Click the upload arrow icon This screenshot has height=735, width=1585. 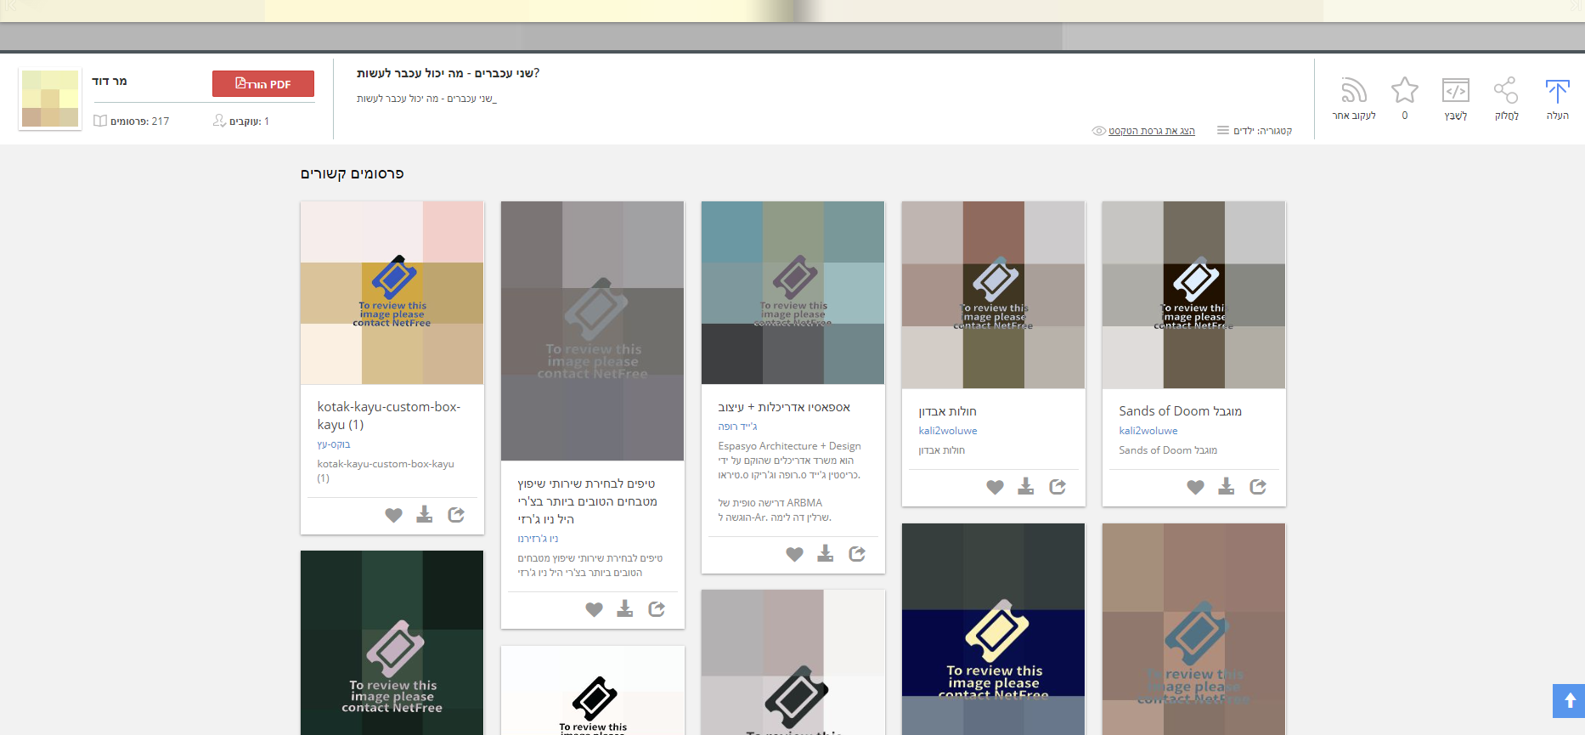tap(1557, 91)
